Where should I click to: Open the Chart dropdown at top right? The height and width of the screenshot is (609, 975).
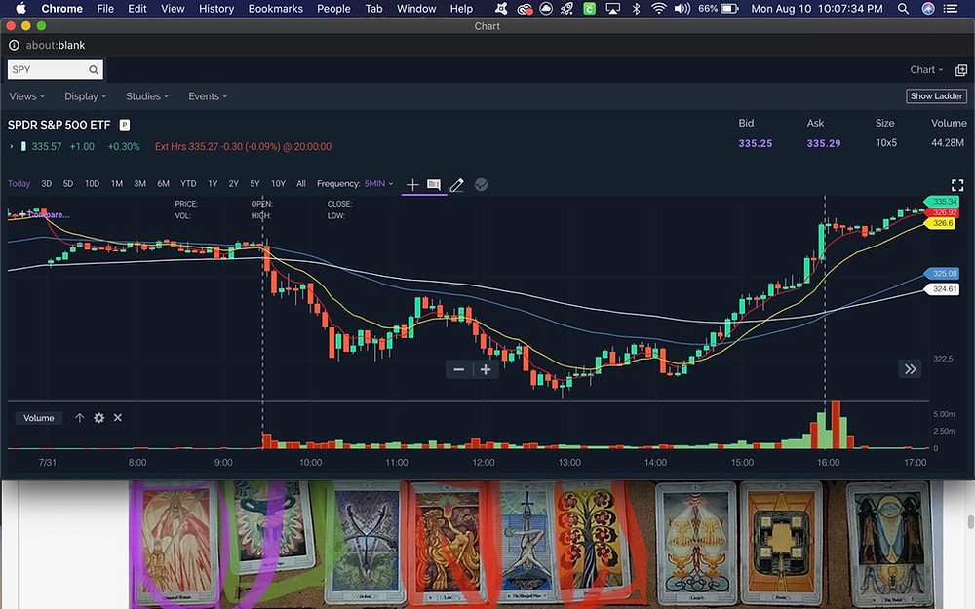(x=926, y=69)
